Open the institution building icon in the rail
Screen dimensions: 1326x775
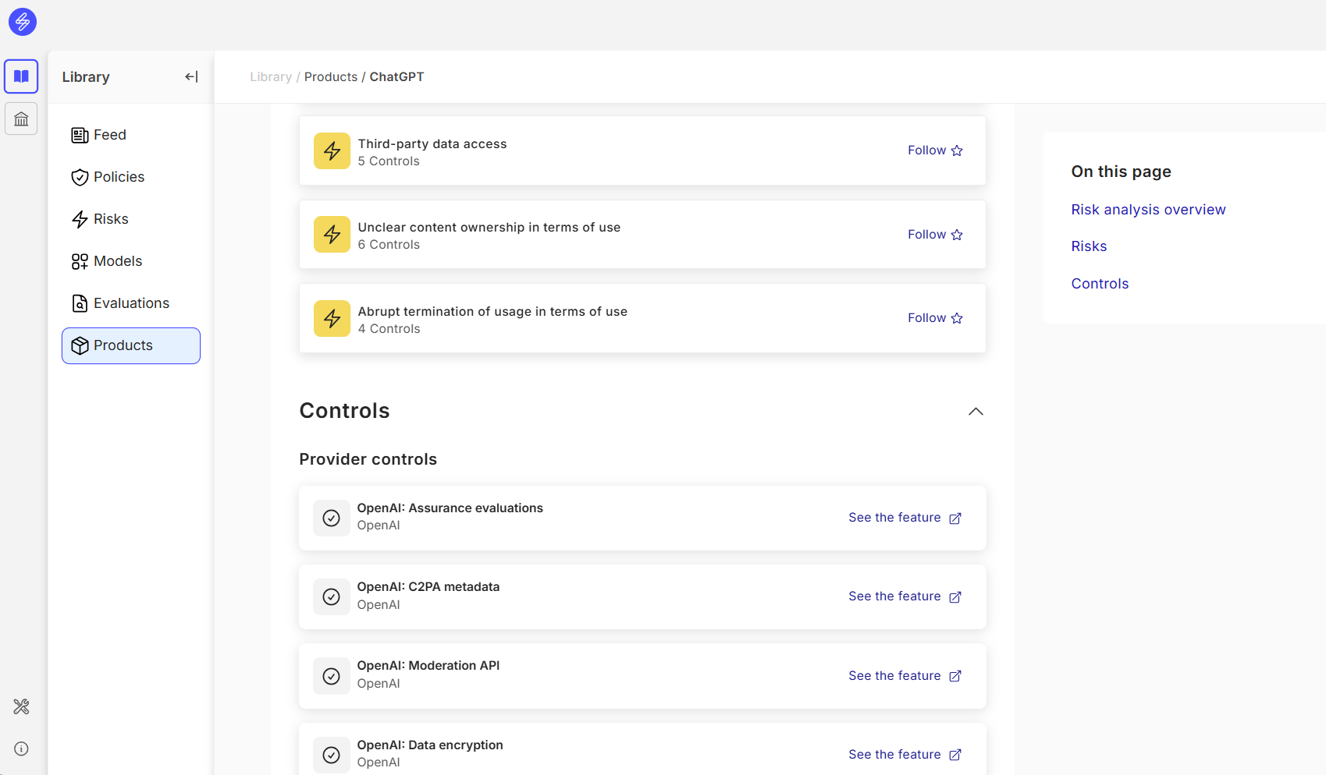coord(21,119)
